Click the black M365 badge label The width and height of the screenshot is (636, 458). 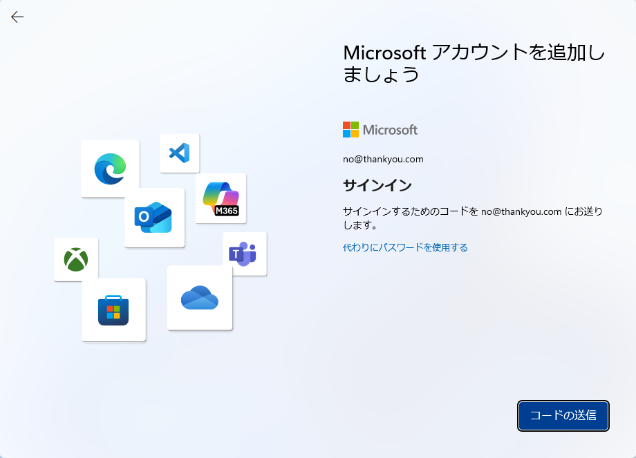227,211
